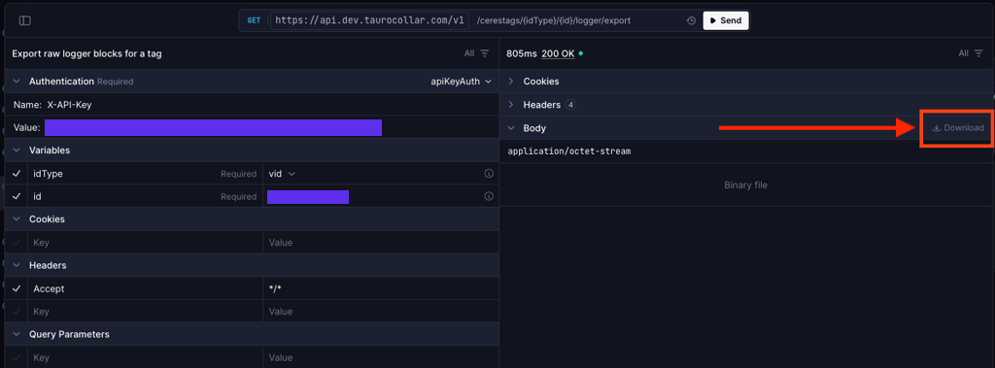
Task: Collapse the response Body section
Action: click(x=511, y=127)
